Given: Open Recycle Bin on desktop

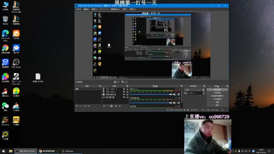Looking at the screenshot, I should 5,20.
